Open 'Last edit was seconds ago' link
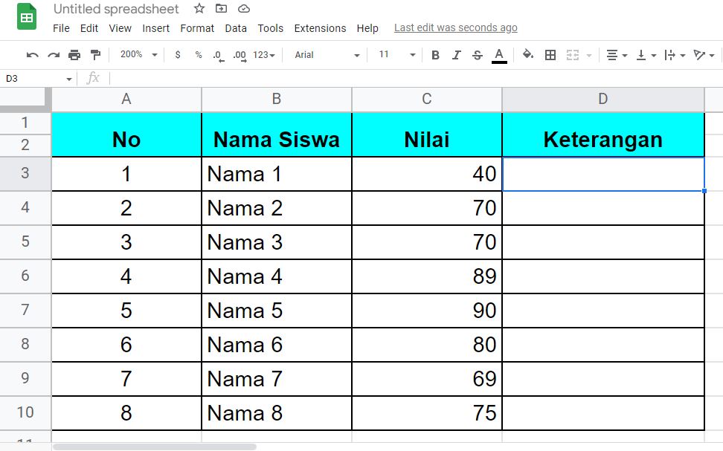This screenshot has height=451, width=723. click(x=455, y=28)
